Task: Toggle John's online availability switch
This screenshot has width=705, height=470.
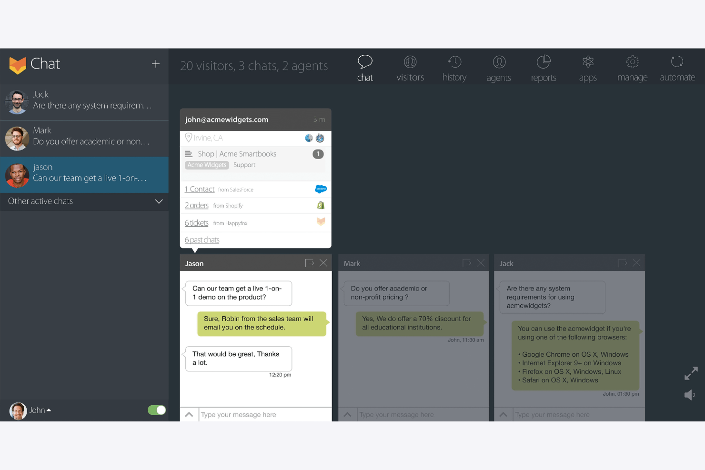Action: click(157, 410)
